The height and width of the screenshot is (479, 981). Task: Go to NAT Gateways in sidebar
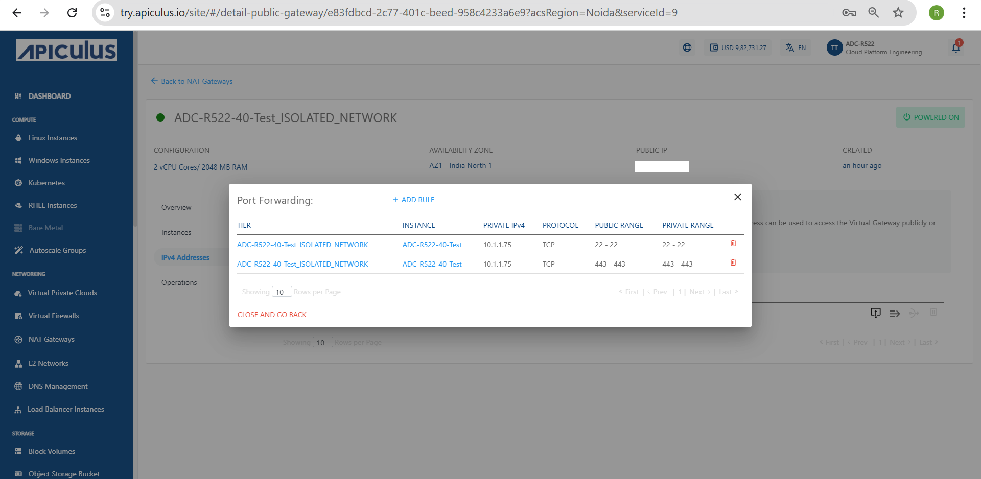click(x=51, y=339)
